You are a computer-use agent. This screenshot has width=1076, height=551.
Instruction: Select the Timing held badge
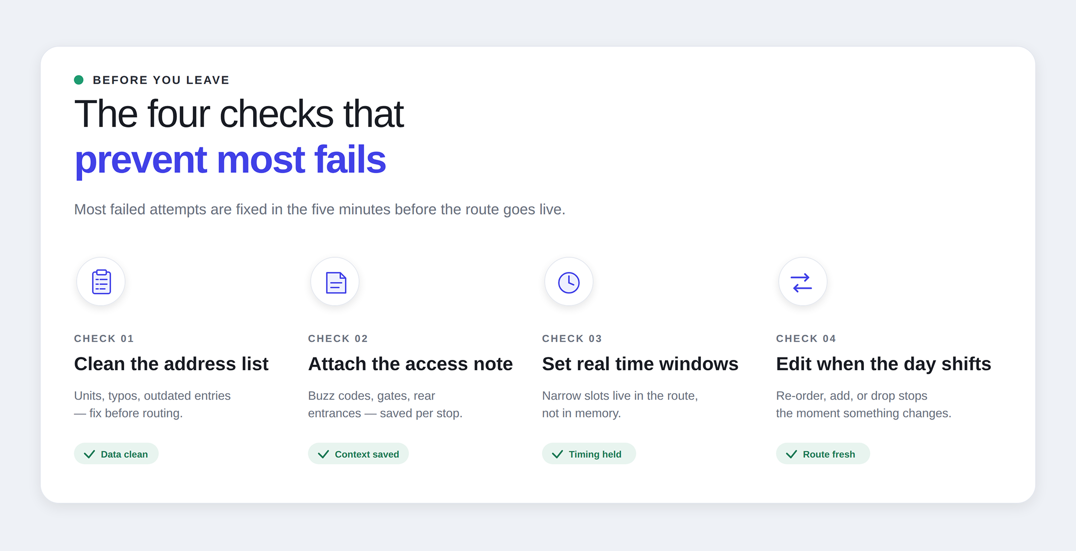589,454
